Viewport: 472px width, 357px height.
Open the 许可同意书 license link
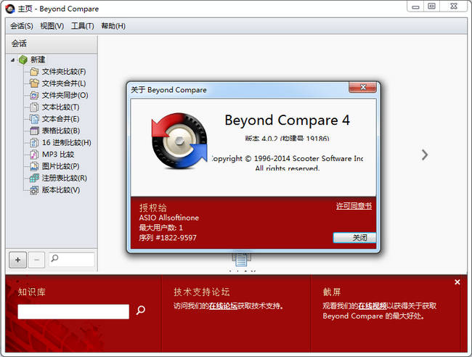(x=354, y=206)
